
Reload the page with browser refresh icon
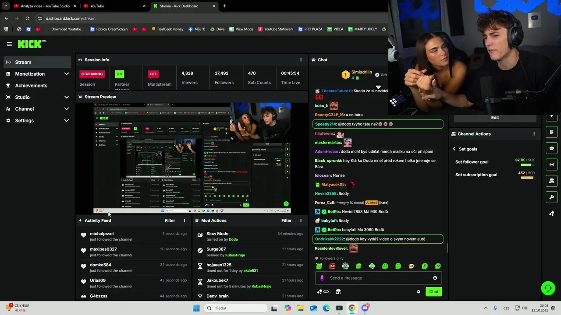(x=27, y=18)
